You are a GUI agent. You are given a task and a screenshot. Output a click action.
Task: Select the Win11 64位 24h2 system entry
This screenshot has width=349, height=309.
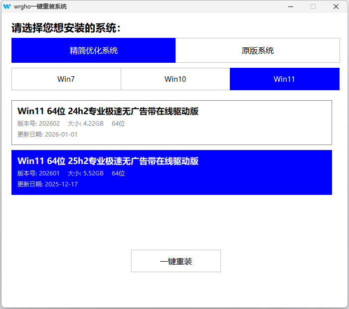coord(172,123)
